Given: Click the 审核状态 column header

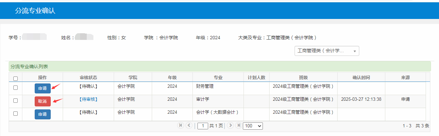Looking at the screenshot, I should pos(88,77).
